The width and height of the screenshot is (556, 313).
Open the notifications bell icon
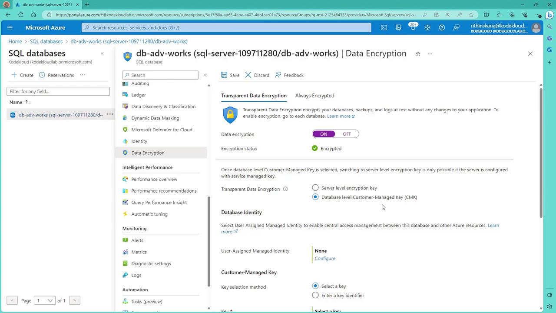[x=413, y=27]
